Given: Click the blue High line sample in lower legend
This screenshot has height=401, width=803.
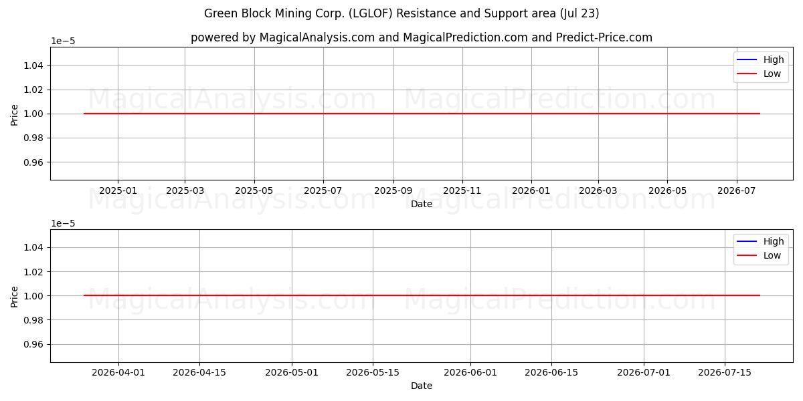Looking at the screenshot, I should click(747, 242).
